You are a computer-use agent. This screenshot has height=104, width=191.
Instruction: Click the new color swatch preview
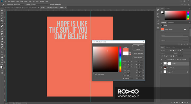point(126,50)
